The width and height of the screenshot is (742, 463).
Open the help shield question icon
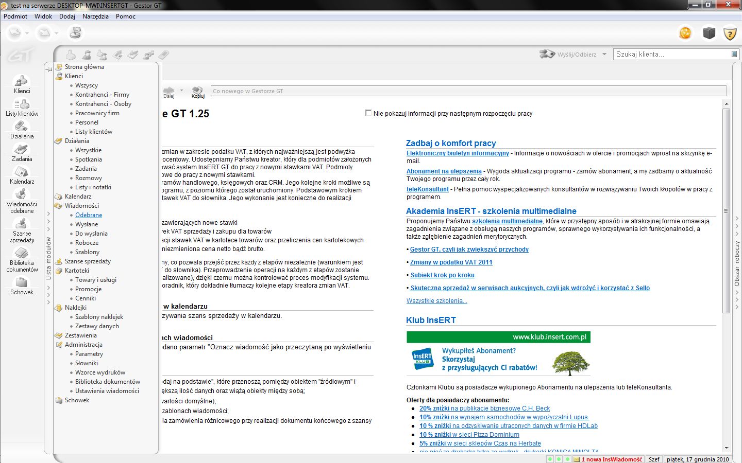(730, 34)
